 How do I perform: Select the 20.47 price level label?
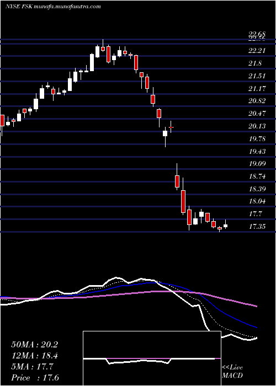tap(257, 114)
